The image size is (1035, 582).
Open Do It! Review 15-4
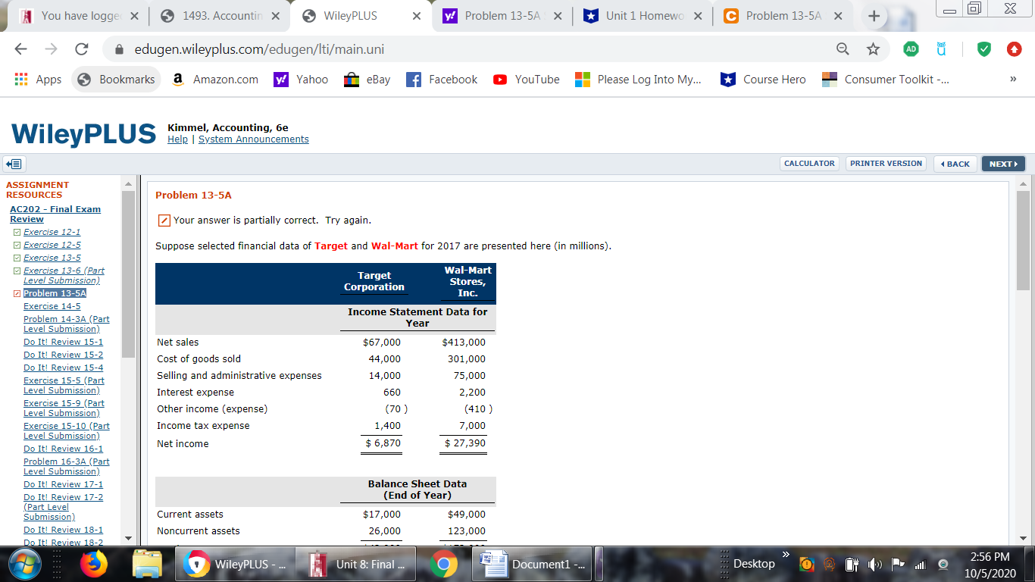(x=63, y=368)
